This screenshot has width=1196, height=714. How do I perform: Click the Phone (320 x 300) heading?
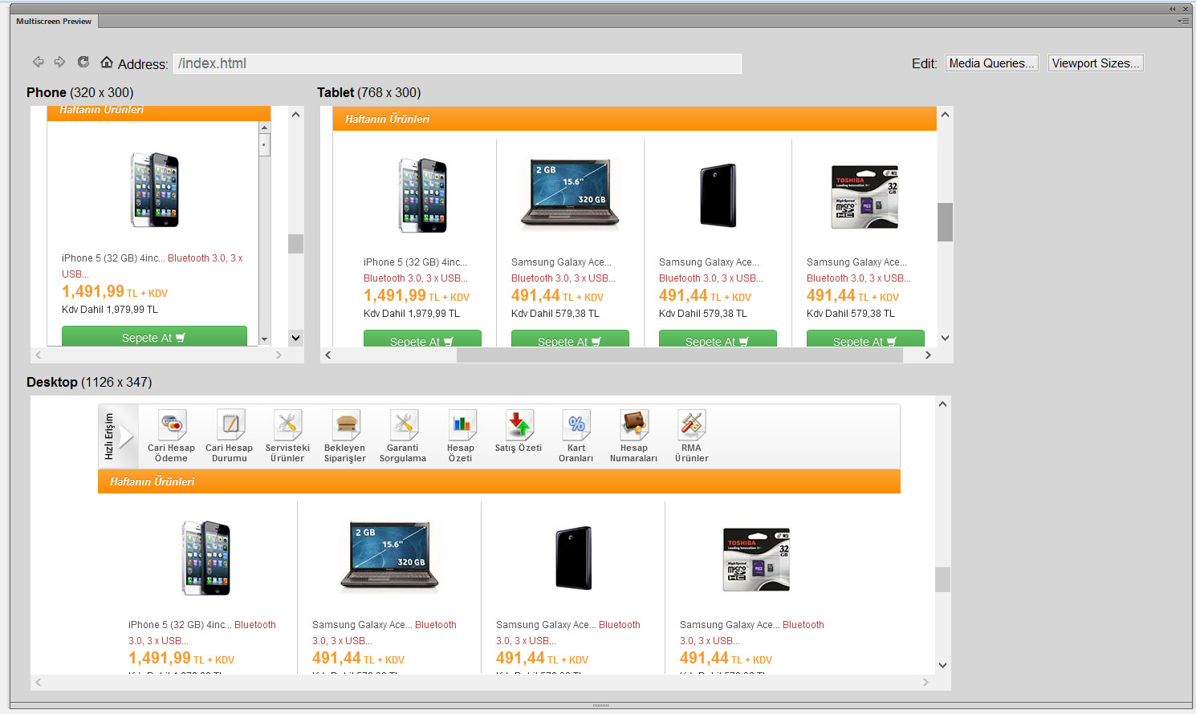click(x=80, y=92)
